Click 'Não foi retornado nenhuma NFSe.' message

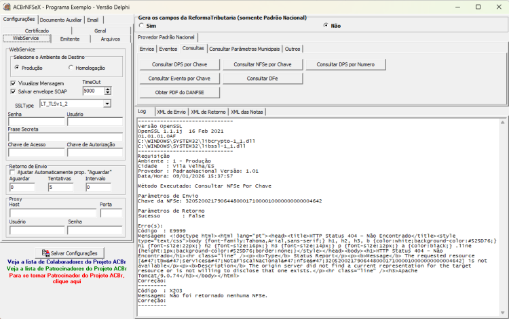pos(219,296)
